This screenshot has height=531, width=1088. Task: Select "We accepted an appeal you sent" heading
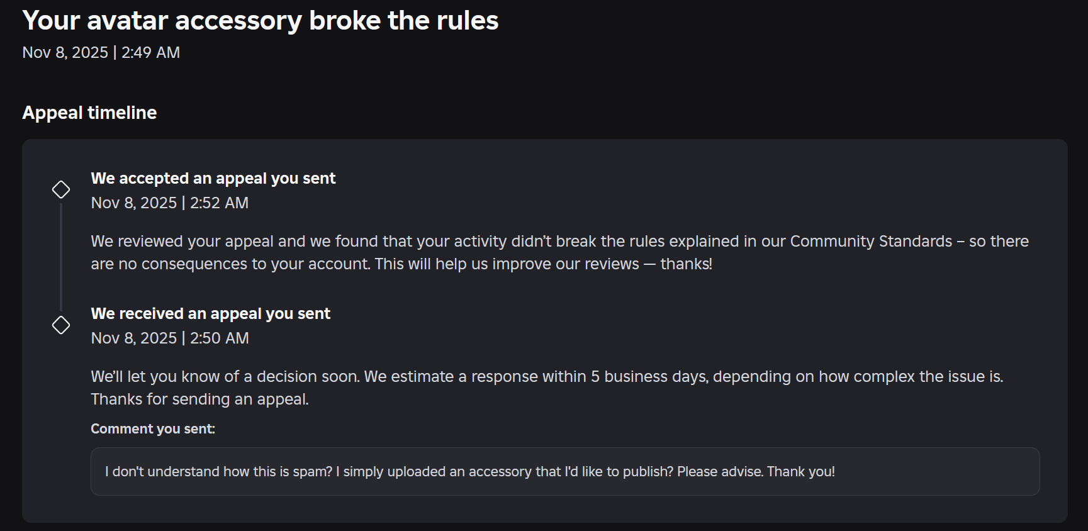point(213,179)
